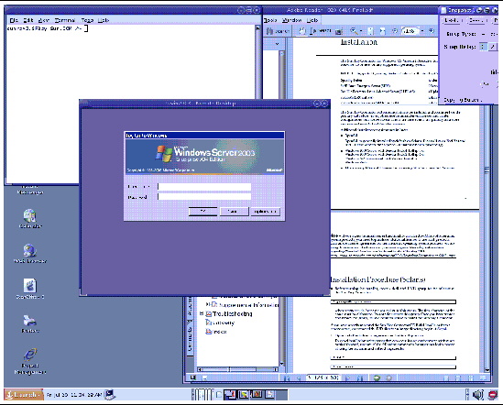The height and width of the screenshot is (405, 503).
Task: Click the zoom out minus icon in Reader
Action: (x=395, y=31)
